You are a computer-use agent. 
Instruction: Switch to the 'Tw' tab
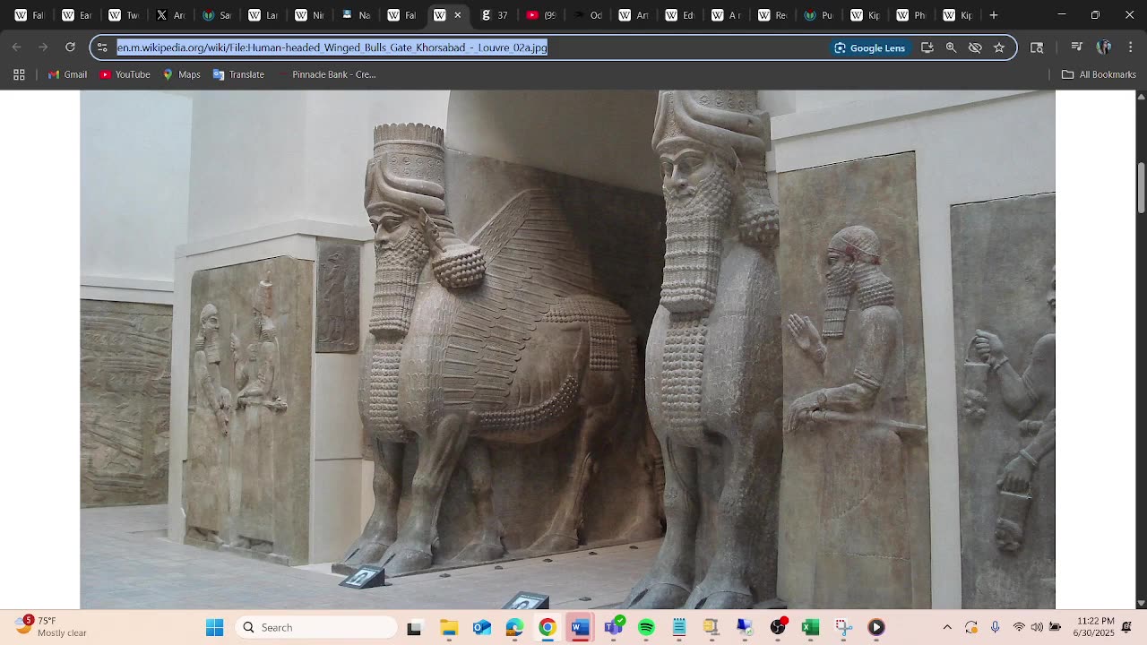coord(123,15)
